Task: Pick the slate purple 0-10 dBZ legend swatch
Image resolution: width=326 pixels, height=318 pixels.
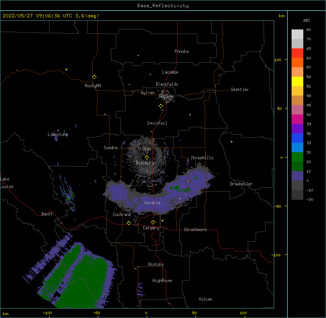Action: (x=297, y=176)
